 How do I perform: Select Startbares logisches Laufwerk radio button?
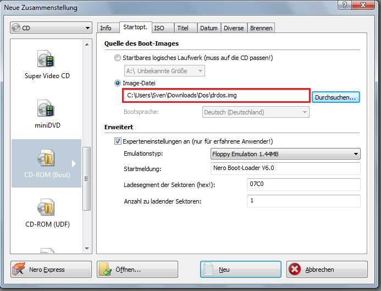[118, 58]
